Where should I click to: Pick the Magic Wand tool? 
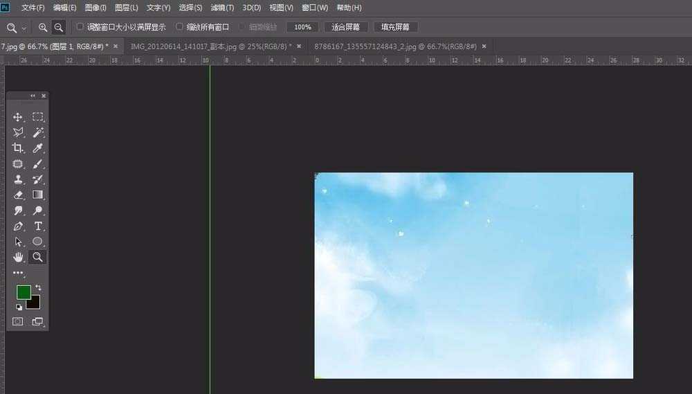point(38,132)
